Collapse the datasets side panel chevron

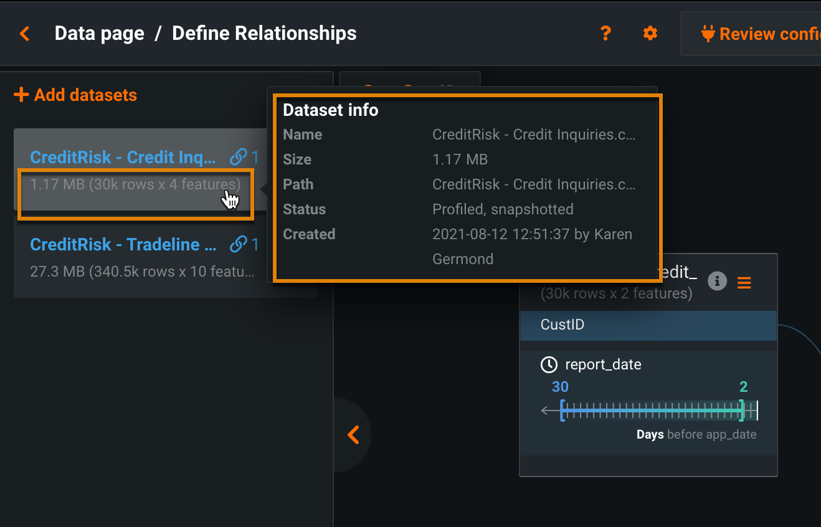[x=353, y=434]
